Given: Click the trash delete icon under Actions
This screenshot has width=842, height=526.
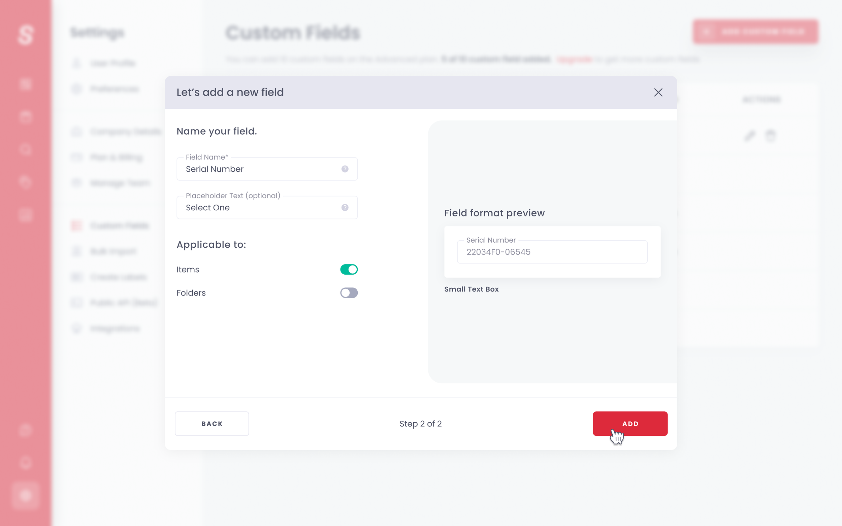Looking at the screenshot, I should click(770, 135).
